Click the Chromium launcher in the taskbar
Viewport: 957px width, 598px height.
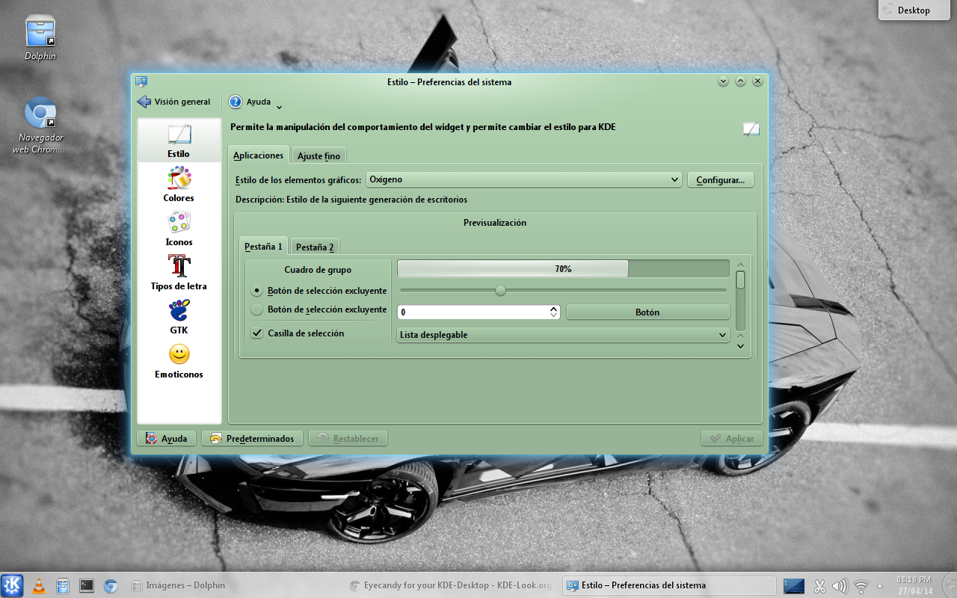coord(111,586)
